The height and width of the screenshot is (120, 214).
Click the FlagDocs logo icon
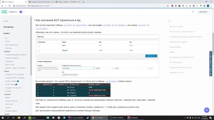(4, 12)
